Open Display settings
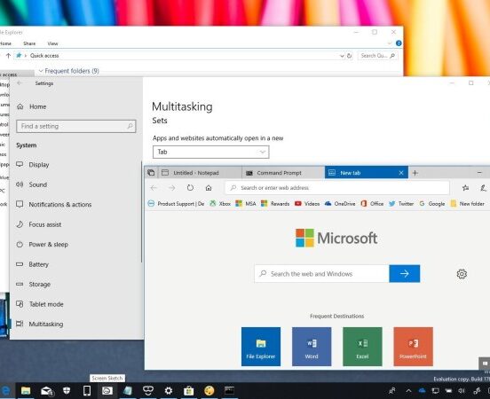 (33, 165)
